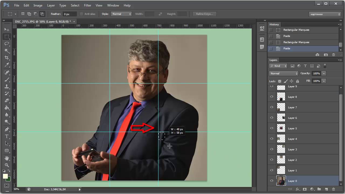Click the foreground color swatch
The width and height of the screenshot is (345, 194).
5,176
